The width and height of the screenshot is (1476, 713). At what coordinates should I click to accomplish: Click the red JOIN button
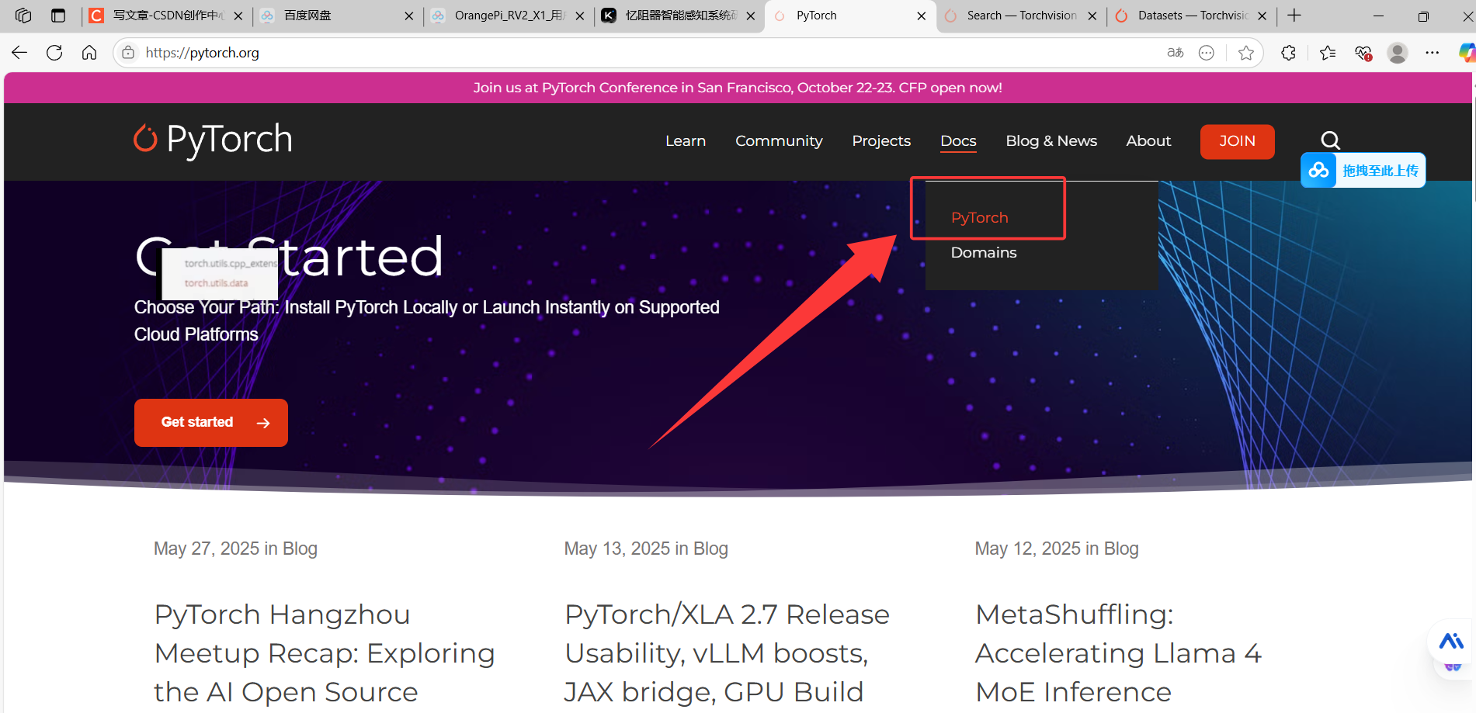(x=1237, y=141)
